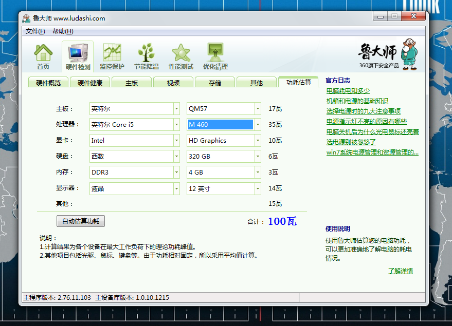Switch to the 存储 tab
The image size is (452, 326).
215,83
